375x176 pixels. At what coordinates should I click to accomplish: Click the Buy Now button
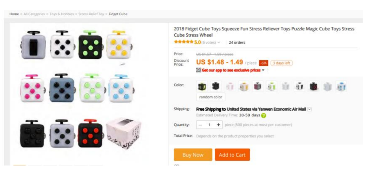coord(193,155)
